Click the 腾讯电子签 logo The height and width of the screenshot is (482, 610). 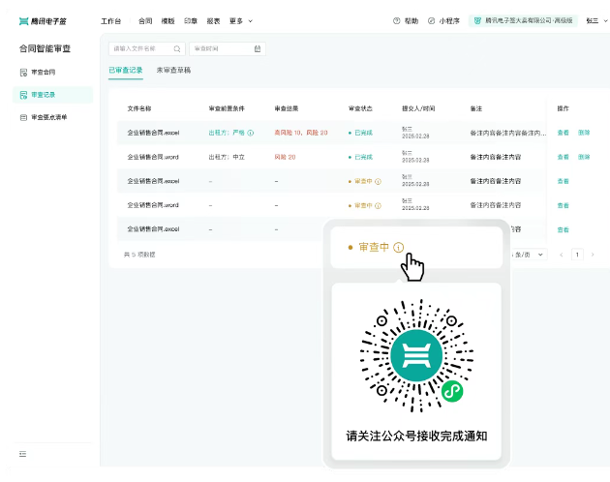click(43, 21)
